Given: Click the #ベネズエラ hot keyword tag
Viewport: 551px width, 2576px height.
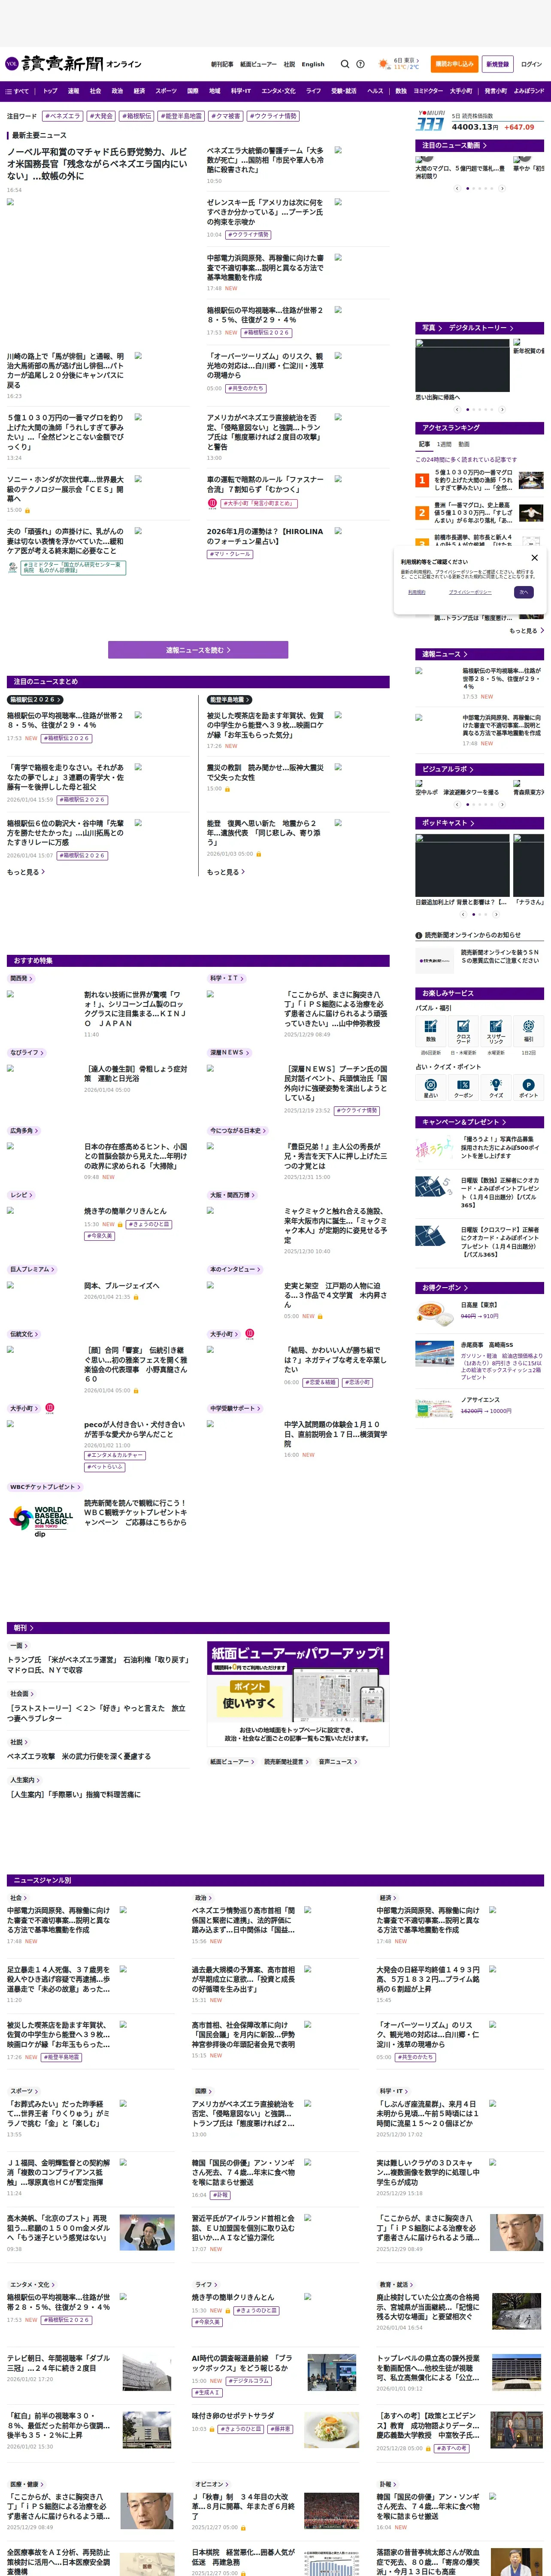Looking at the screenshot, I should coord(63,116).
